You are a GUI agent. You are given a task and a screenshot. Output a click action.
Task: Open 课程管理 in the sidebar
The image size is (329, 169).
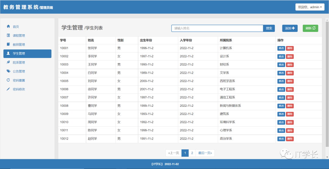(27, 35)
